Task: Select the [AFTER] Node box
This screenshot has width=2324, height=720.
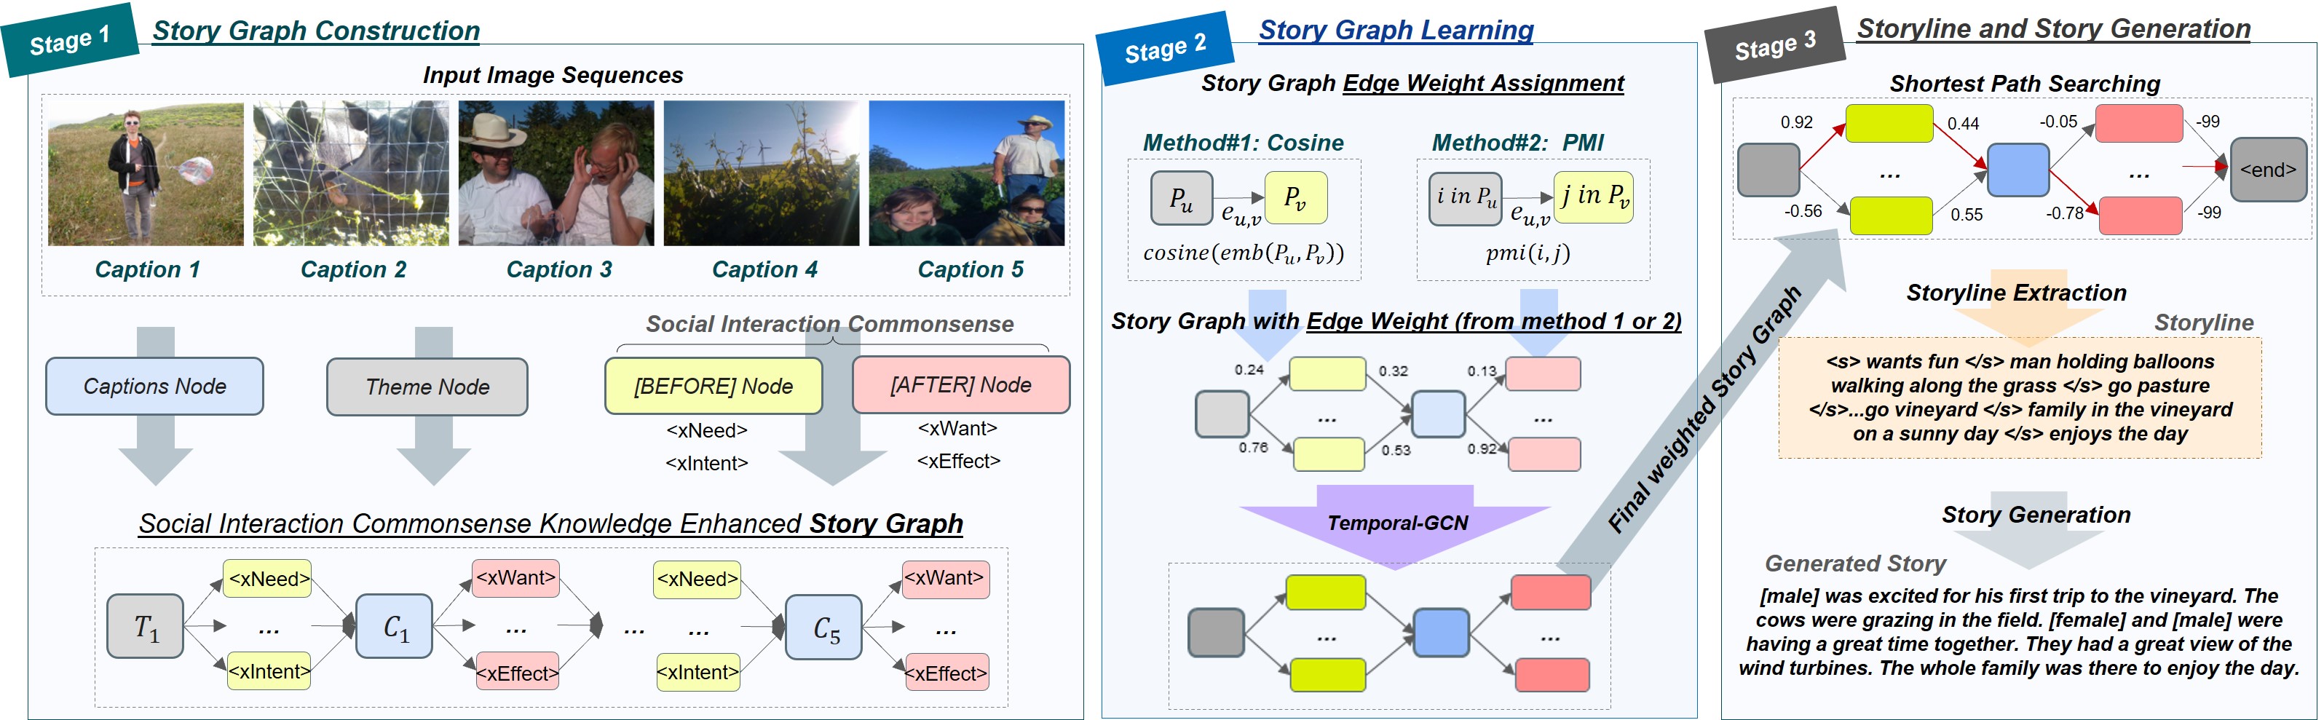Action: tap(961, 385)
